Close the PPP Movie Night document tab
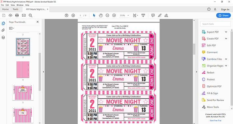This screenshot has width=233, height=124. click(48, 9)
